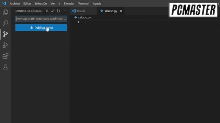The height and width of the screenshot is (123, 220).
Task: Open the Testing flask view
Action: (x=5, y=67)
